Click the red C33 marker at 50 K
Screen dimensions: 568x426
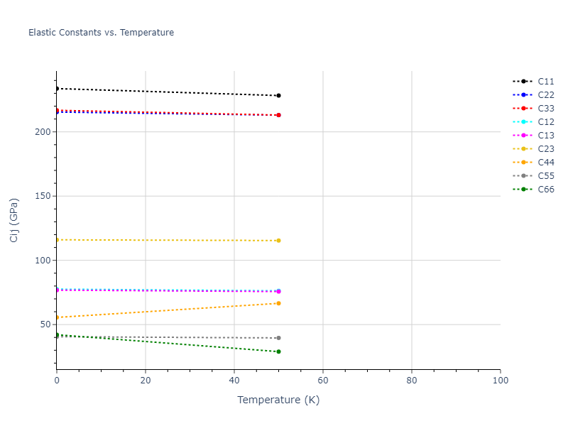pos(278,115)
